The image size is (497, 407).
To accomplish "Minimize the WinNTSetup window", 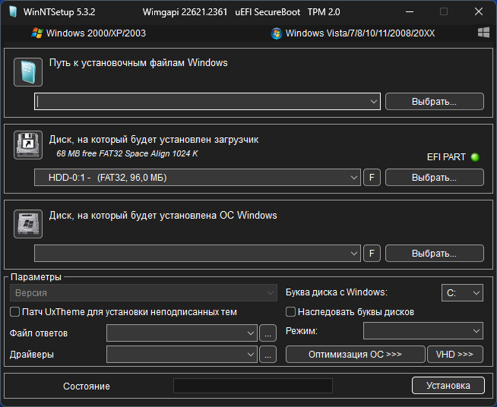I will point(410,12).
